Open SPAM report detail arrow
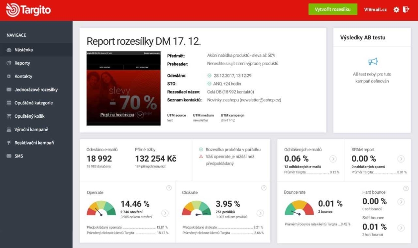This screenshot has width=418, height=248. click(x=401, y=159)
